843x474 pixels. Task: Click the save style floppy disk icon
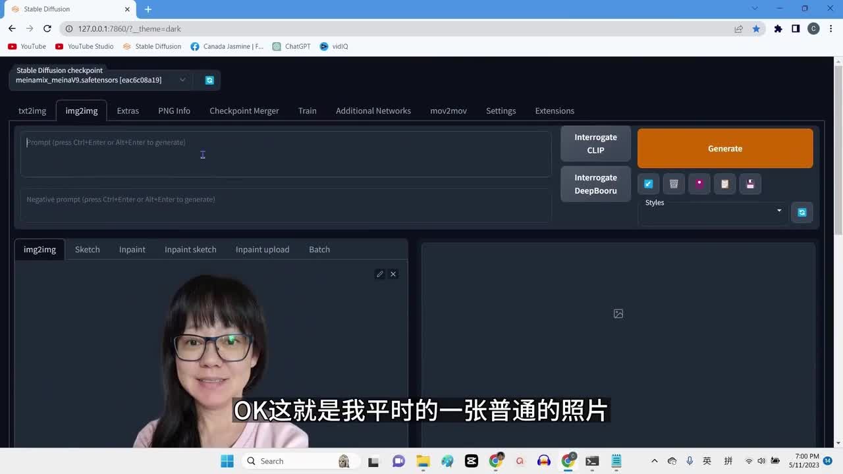pyautogui.click(x=750, y=184)
